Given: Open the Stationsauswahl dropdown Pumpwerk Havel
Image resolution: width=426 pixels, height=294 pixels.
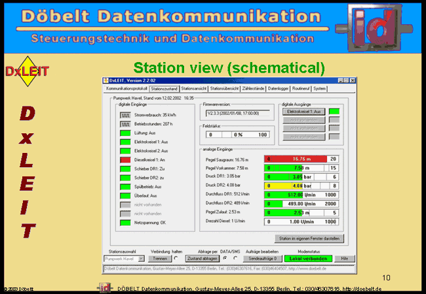Looking at the screenshot, I should point(124,259).
